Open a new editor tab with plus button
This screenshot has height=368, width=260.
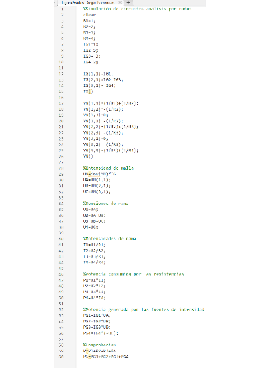pyautogui.click(x=128, y=3)
